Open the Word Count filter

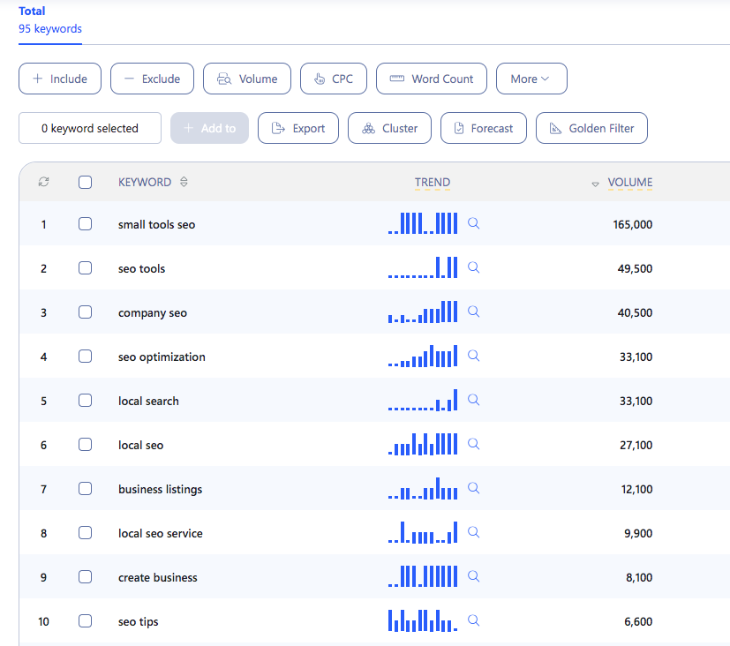[432, 79]
